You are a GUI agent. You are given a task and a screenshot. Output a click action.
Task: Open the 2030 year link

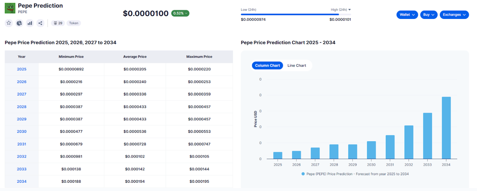(x=22, y=131)
